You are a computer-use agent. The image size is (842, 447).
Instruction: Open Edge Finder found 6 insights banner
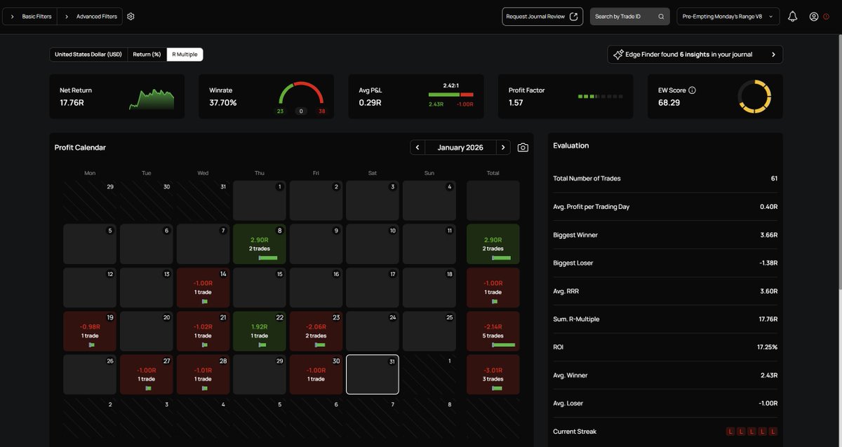pos(695,54)
